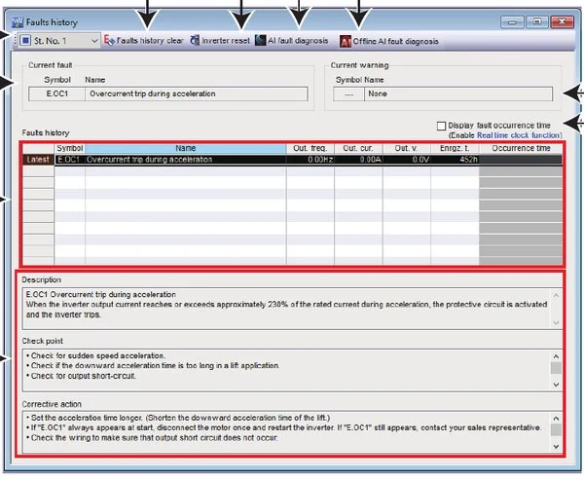Click up arrow of Corrective action scrollbar
Viewport: 584px width, 480px height.
pos(556,419)
